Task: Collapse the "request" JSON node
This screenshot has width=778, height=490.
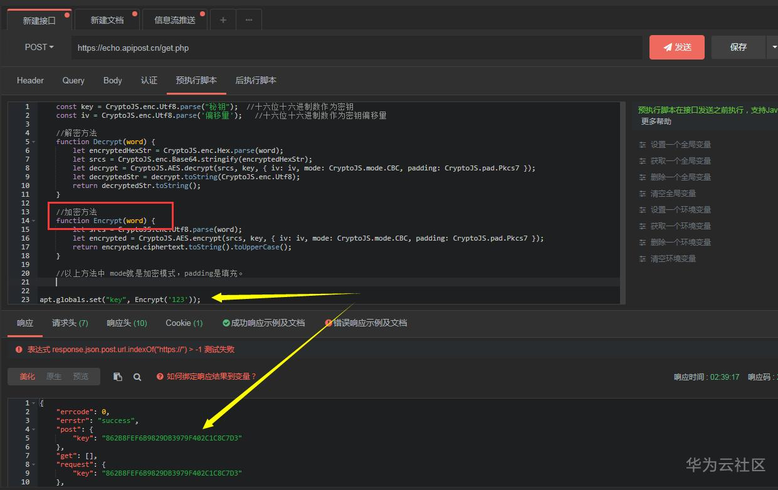Action: coord(33,464)
